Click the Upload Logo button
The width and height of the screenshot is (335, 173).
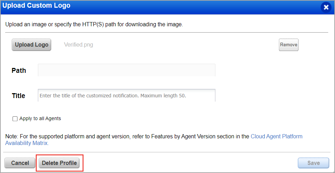tap(32, 45)
